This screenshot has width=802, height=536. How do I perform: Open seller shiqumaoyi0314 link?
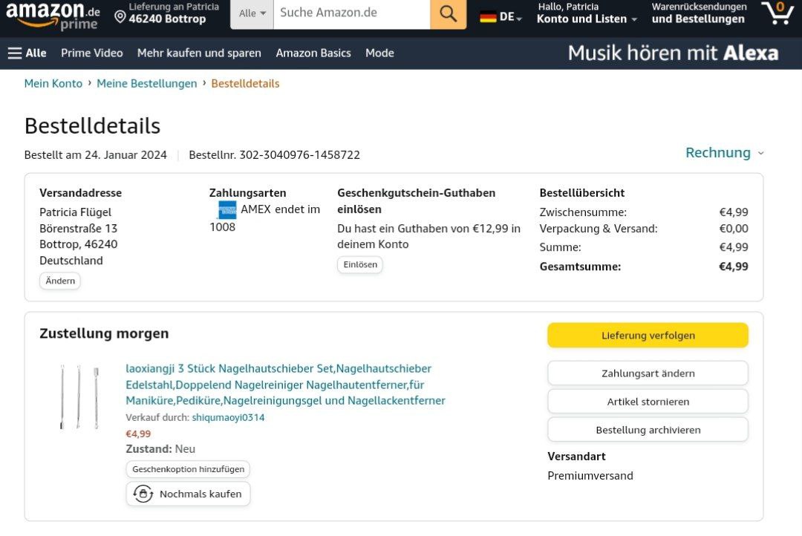point(228,417)
